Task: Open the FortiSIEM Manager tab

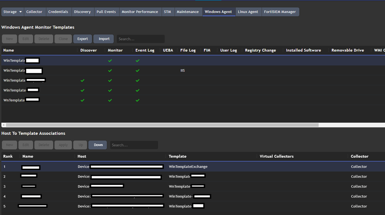Action: point(280,12)
